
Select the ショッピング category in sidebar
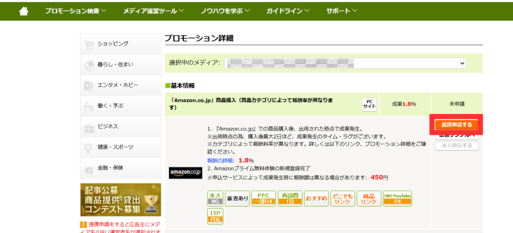120,44
